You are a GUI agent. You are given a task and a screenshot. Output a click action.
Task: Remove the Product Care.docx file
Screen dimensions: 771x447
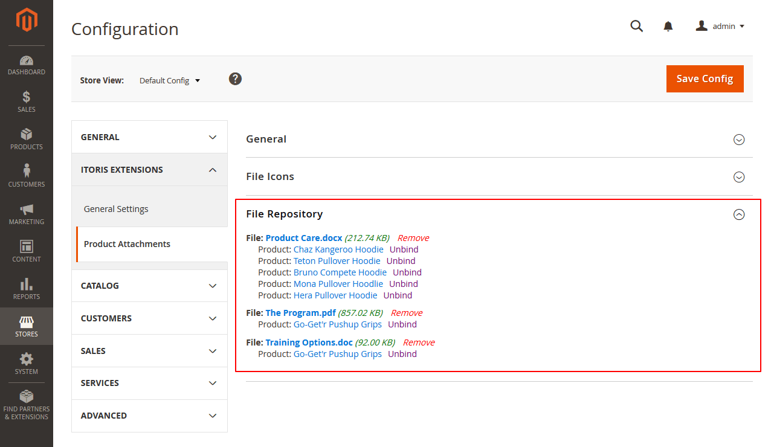pos(413,238)
